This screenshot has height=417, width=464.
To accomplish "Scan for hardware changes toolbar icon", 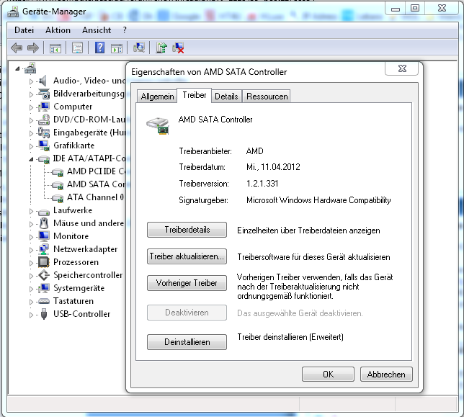I will click(139, 48).
